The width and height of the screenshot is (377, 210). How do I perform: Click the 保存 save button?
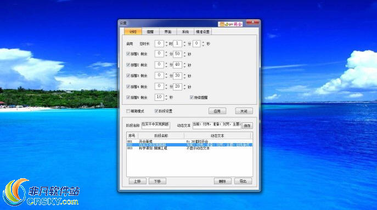point(247,126)
